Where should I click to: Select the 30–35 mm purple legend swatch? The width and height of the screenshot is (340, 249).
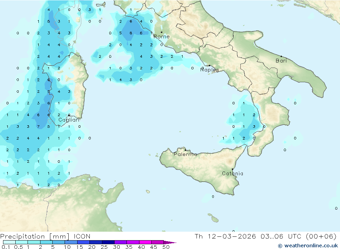point(121,242)
